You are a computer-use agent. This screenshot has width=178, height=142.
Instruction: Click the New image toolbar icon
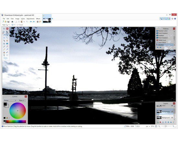tap(3, 22)
